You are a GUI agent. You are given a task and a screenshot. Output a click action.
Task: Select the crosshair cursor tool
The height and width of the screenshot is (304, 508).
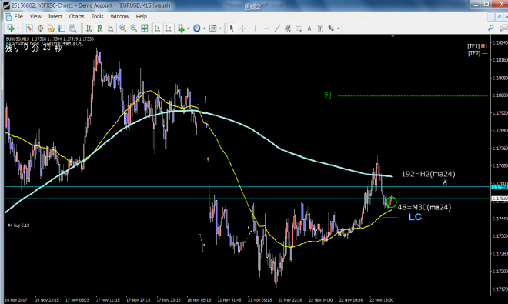(x=242, y=28)
